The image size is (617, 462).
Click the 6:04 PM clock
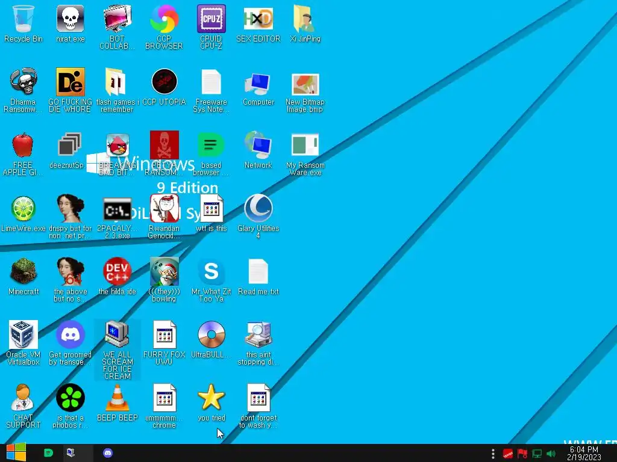pyautogui.click(x=584, y=454)
